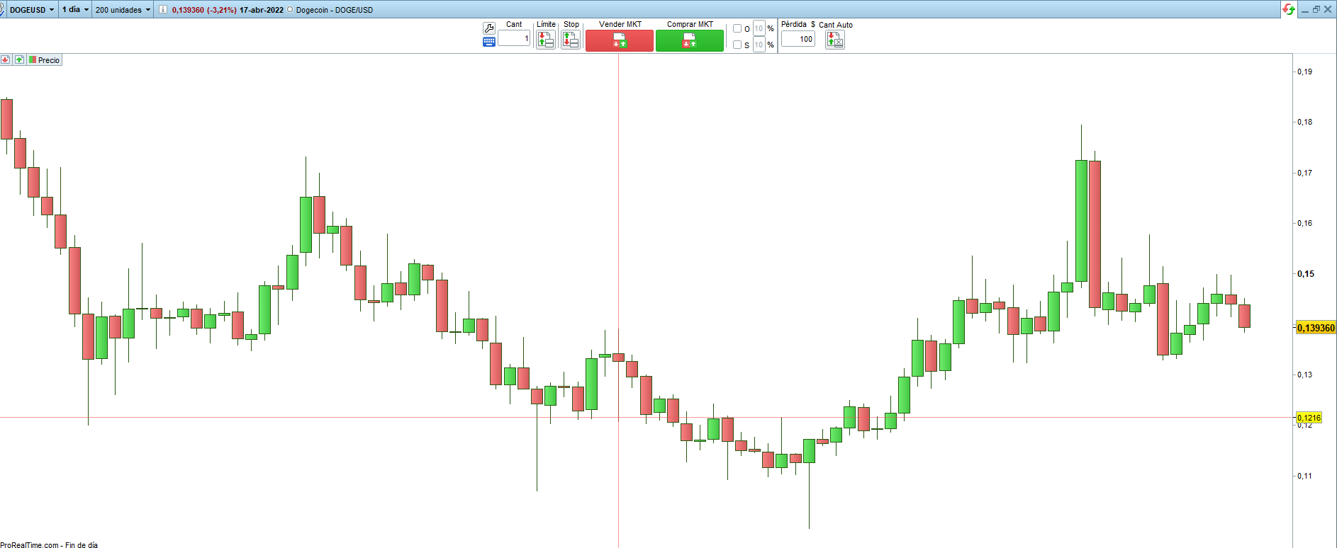Click the red/green trading arrows icon

click(1289, 9)
